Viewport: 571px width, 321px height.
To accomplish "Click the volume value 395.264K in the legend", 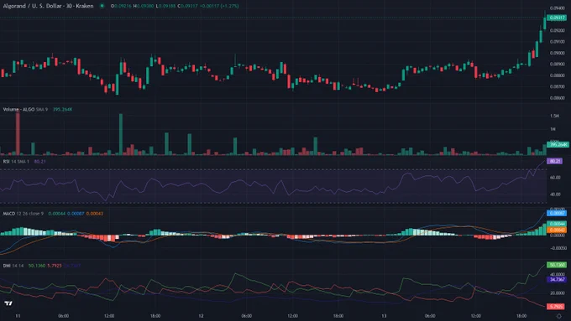I will (63, 110).
